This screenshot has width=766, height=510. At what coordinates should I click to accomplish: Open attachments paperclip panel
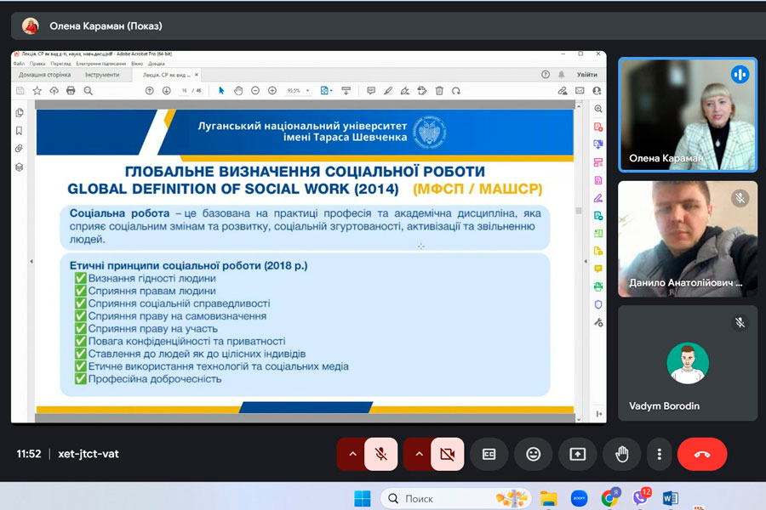coord(20,149)
